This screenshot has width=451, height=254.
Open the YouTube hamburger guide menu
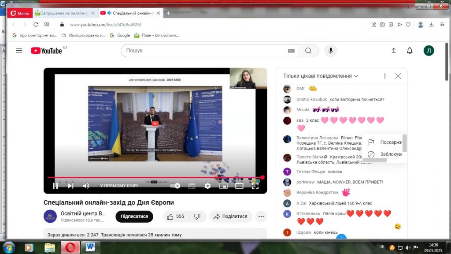click(19, 51)
